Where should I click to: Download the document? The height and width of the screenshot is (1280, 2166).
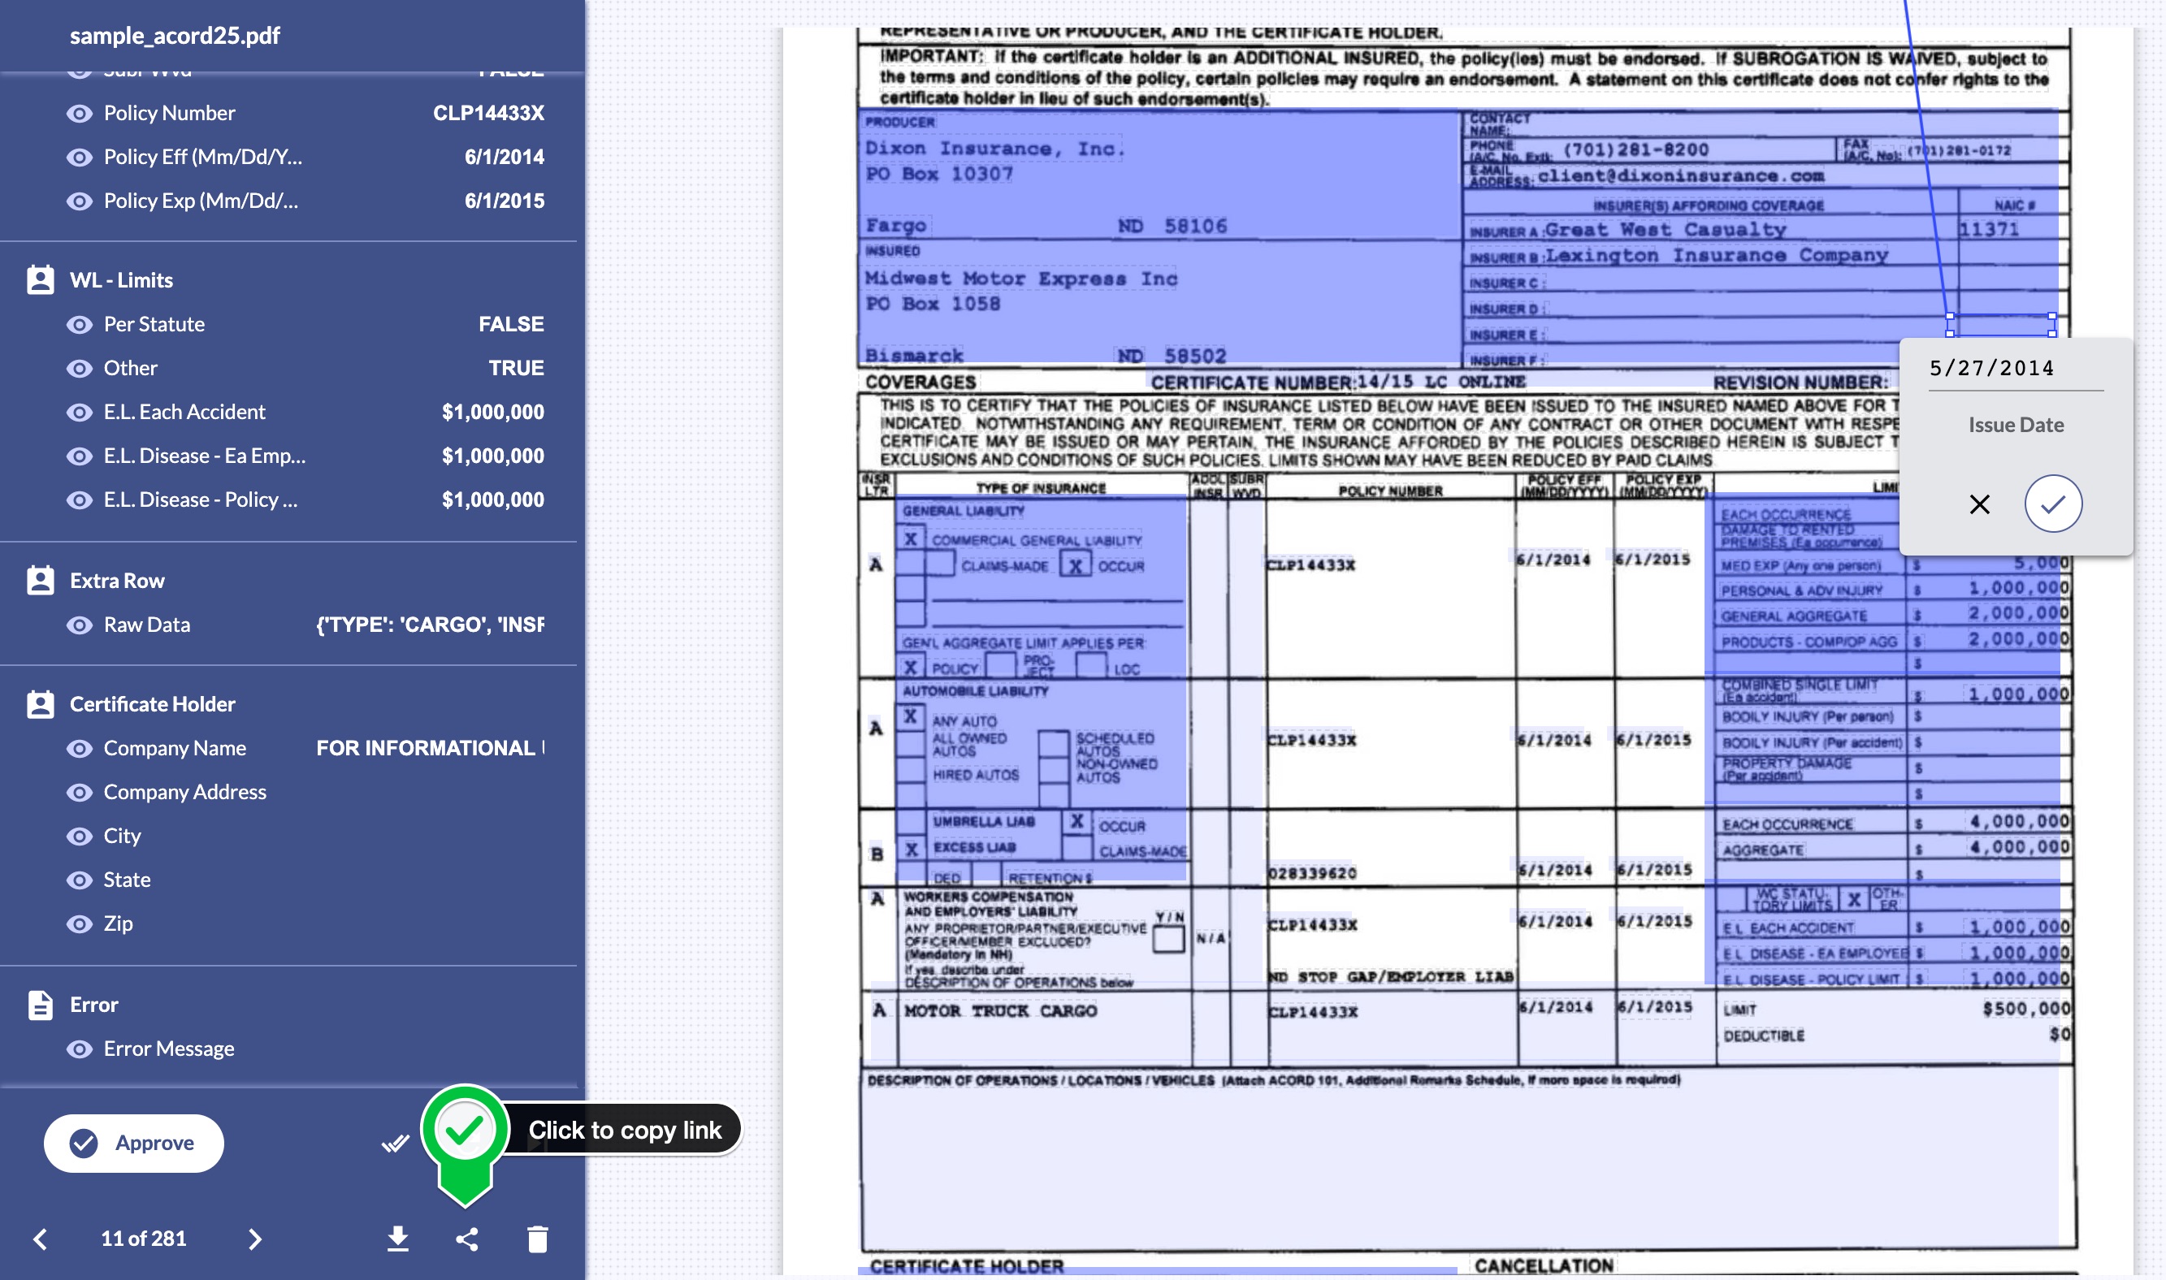[x=397, y=1239]
